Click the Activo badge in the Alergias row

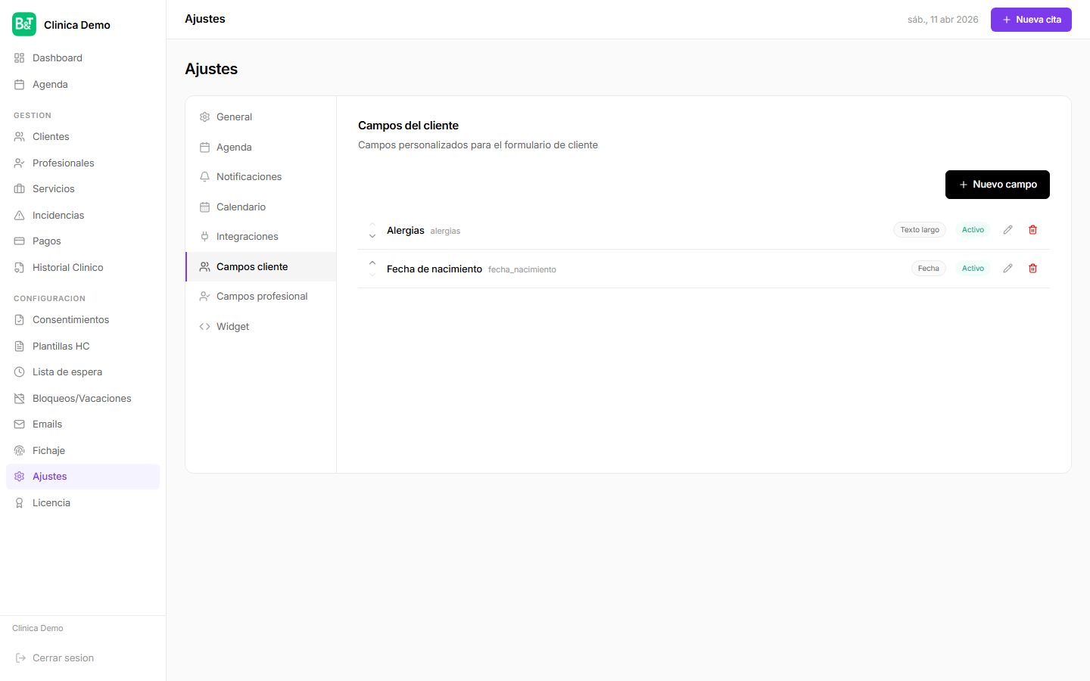tap(973, 230)
